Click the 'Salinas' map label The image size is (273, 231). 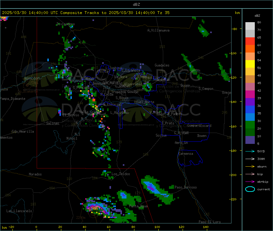pyautogui.click(x=52, y=123)
